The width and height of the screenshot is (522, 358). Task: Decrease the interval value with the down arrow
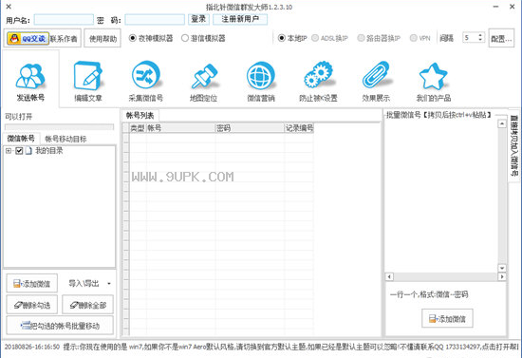[480, 40]
